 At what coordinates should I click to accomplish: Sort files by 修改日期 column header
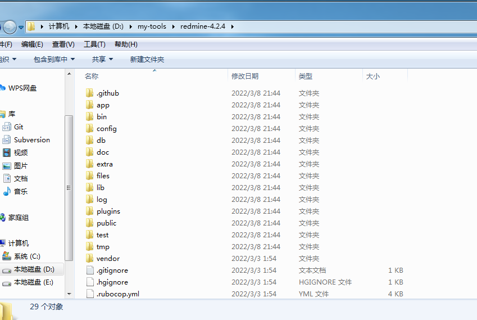pyautogui.click(x=245, y=76)
